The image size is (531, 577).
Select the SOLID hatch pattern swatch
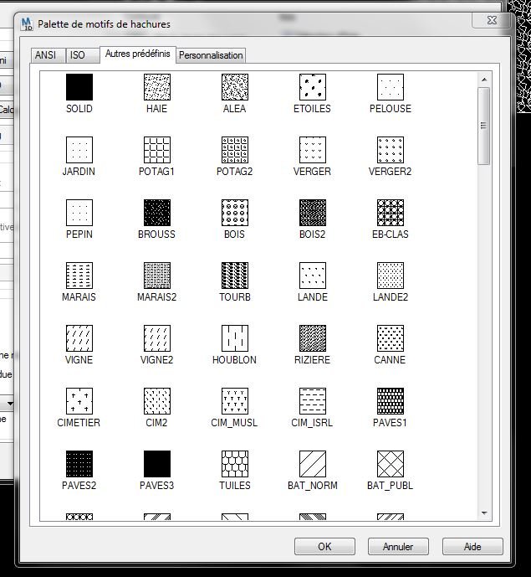pyautogui.click(x=79, y=87)
